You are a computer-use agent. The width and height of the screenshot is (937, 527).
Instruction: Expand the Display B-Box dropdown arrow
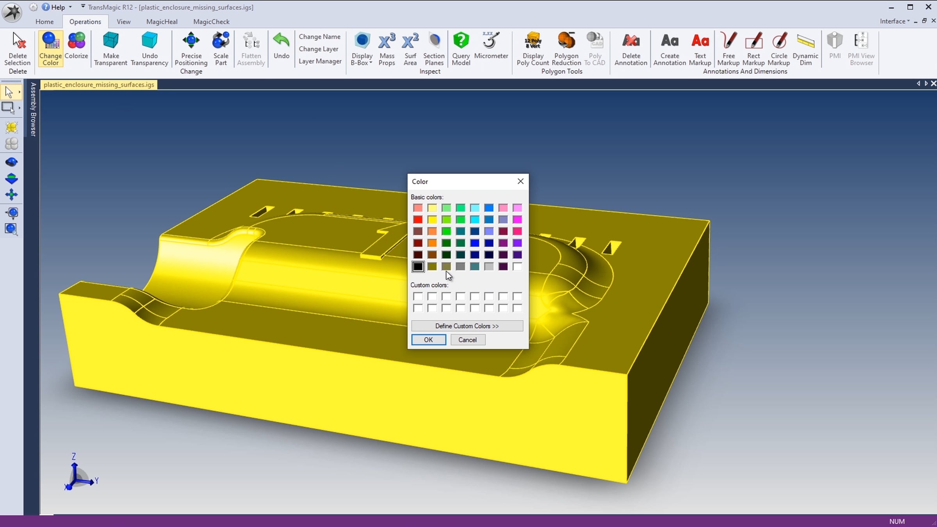[x=371, y=63]
